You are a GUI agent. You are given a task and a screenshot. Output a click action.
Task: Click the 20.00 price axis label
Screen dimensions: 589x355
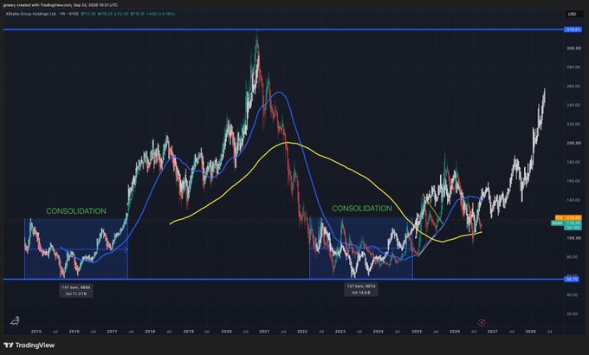tap(573, 313)
